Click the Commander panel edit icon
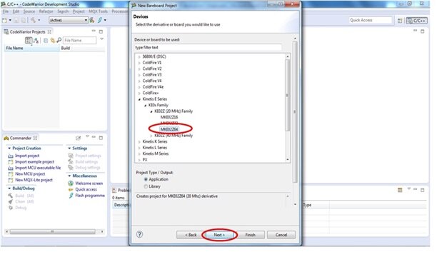The width and height of the screenshot is (442, 257). [x=78, y=138]
